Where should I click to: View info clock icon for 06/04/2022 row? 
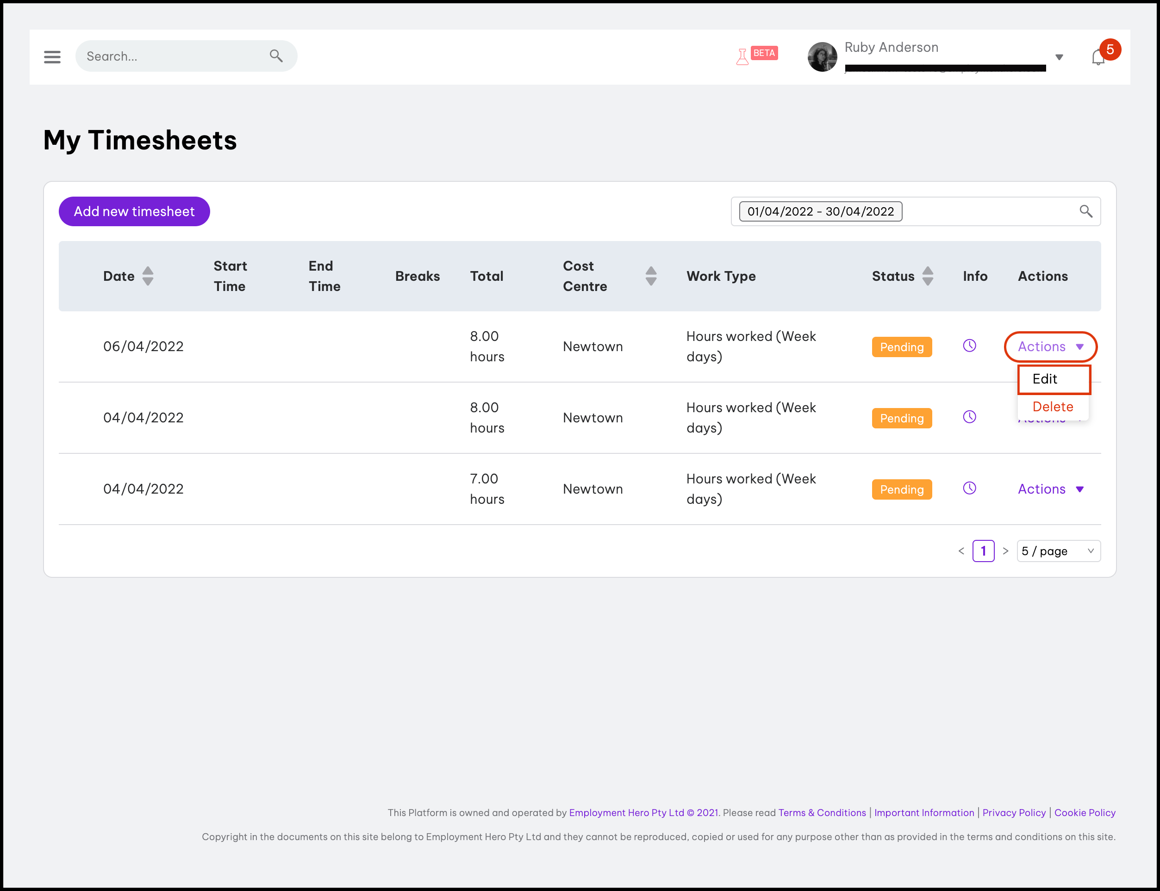click(x=969, y=346)
